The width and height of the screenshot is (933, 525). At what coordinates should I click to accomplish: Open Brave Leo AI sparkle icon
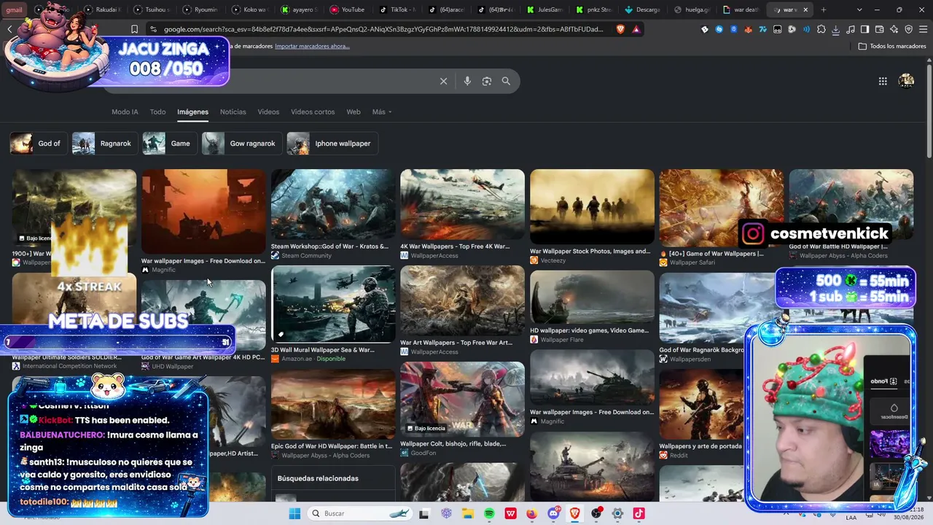894,29
